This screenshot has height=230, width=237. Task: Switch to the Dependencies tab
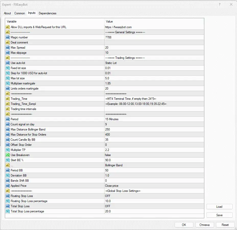48,13
